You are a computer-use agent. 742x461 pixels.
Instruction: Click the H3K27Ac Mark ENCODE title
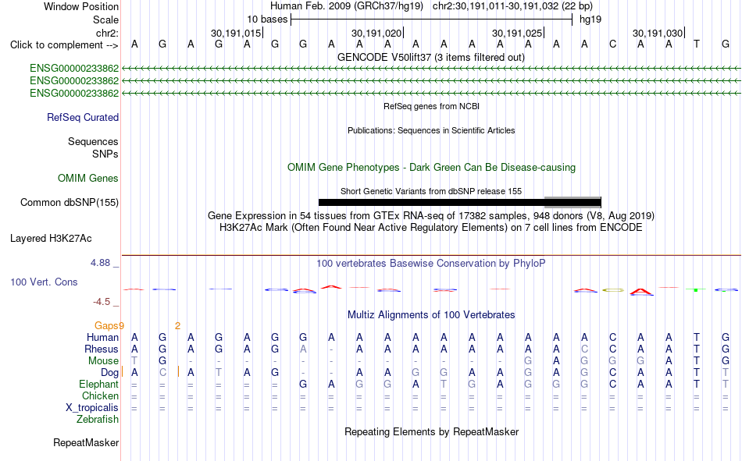[x=431, y=228]
